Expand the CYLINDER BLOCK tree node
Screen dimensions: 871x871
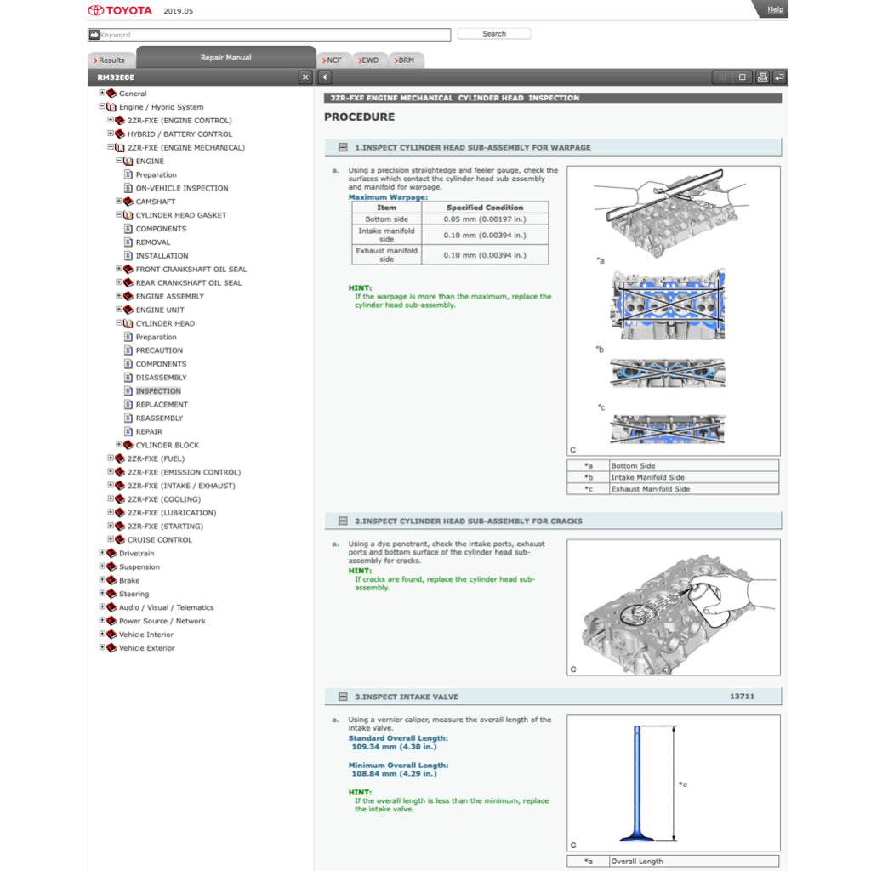tap(119, 445)
